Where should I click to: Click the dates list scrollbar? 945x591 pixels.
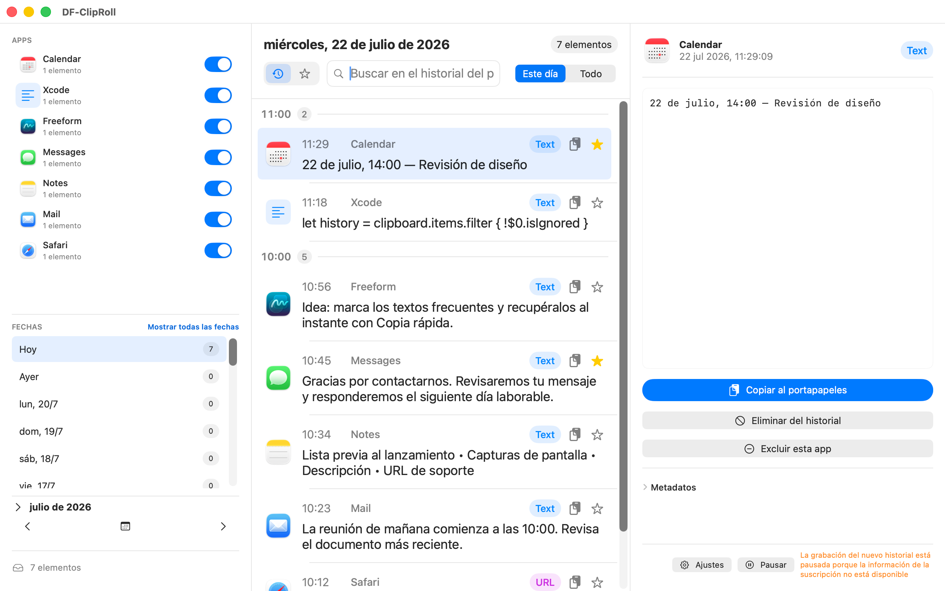point(233,352)
